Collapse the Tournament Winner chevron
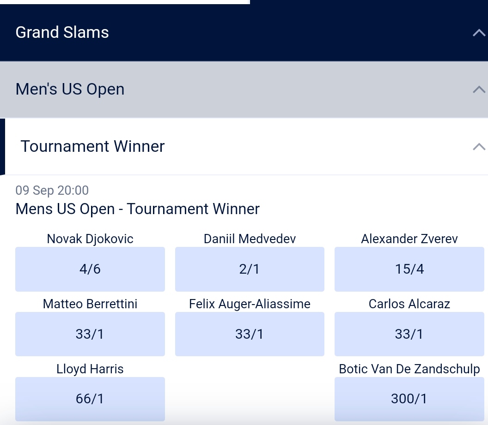The height and width of the screenshot is (425, 488). tap(479, 147)
